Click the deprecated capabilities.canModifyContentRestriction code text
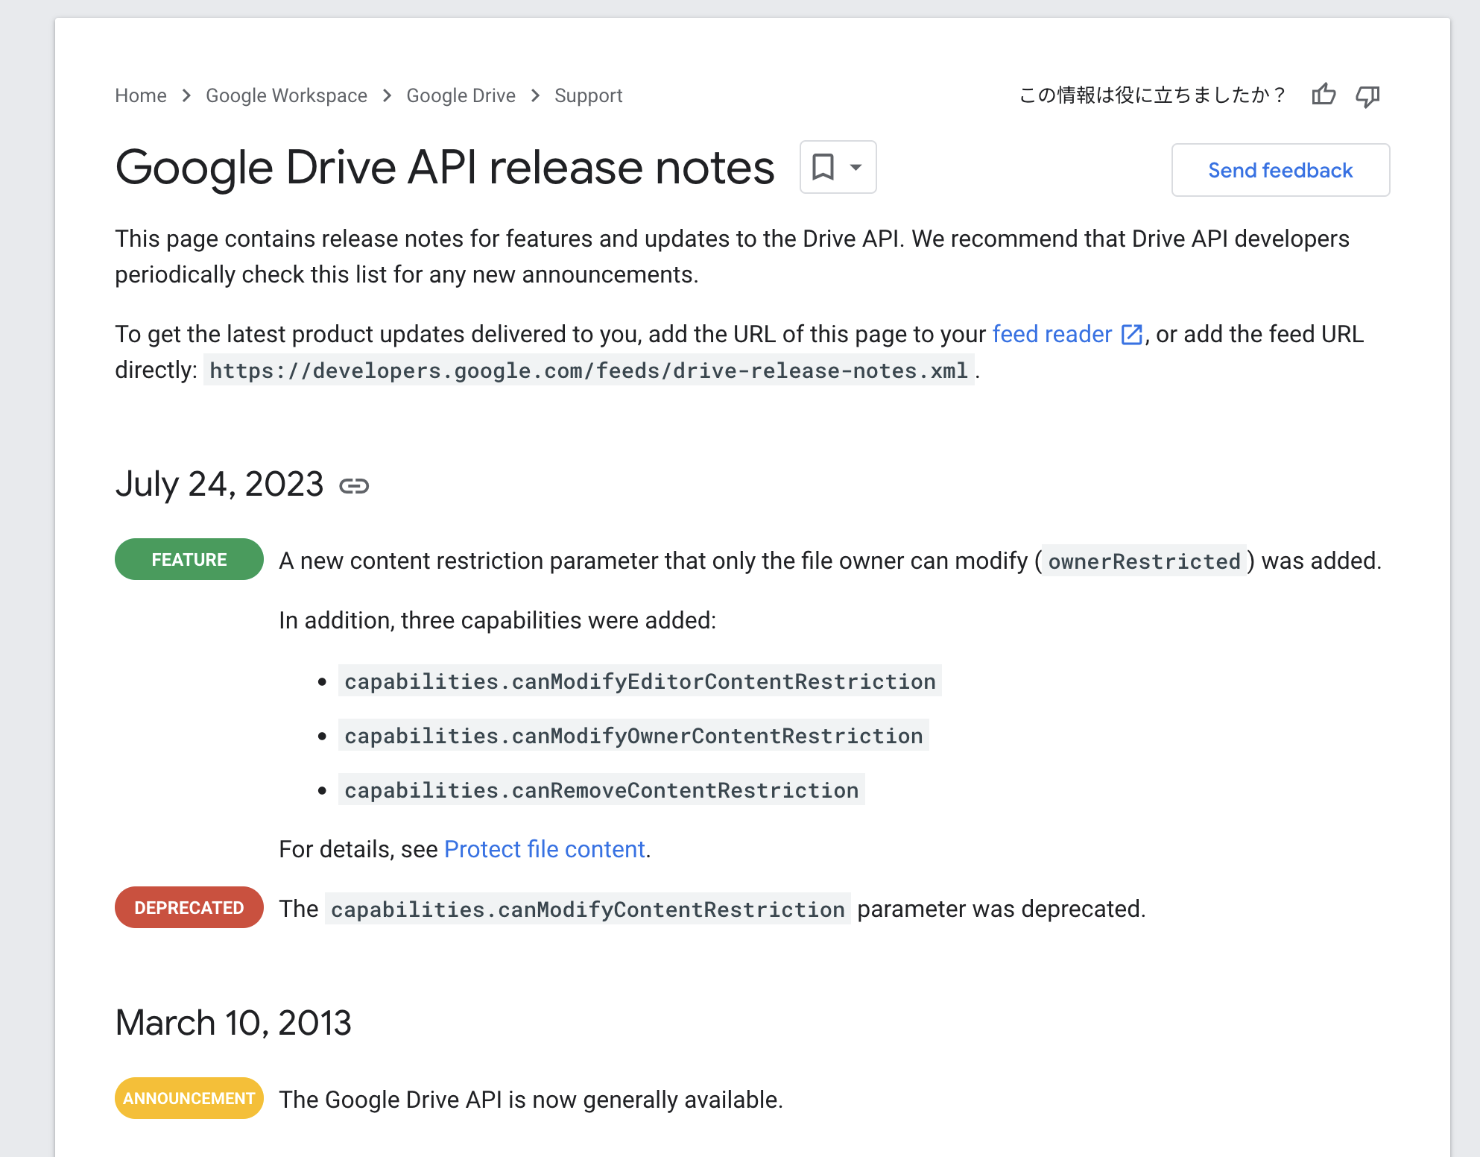The height and width of the screenshot is (1157, 1480). point(587,909)
